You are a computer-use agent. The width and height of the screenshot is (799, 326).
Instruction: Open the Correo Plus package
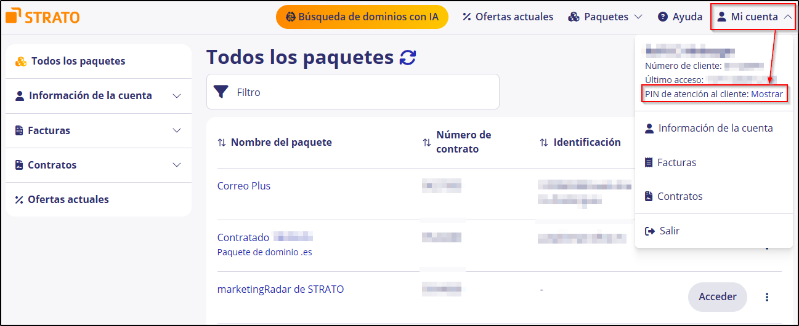pos(244,186)
